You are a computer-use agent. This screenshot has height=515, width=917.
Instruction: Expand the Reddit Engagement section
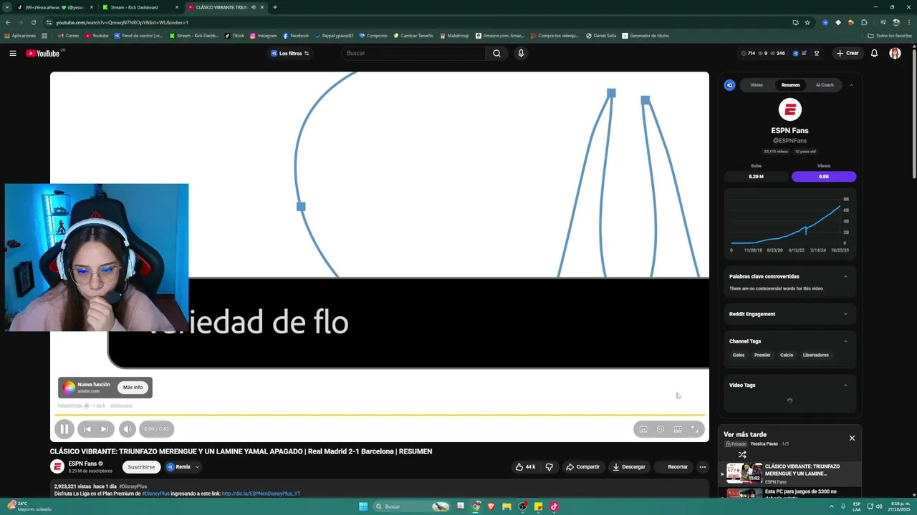point(845,314)
